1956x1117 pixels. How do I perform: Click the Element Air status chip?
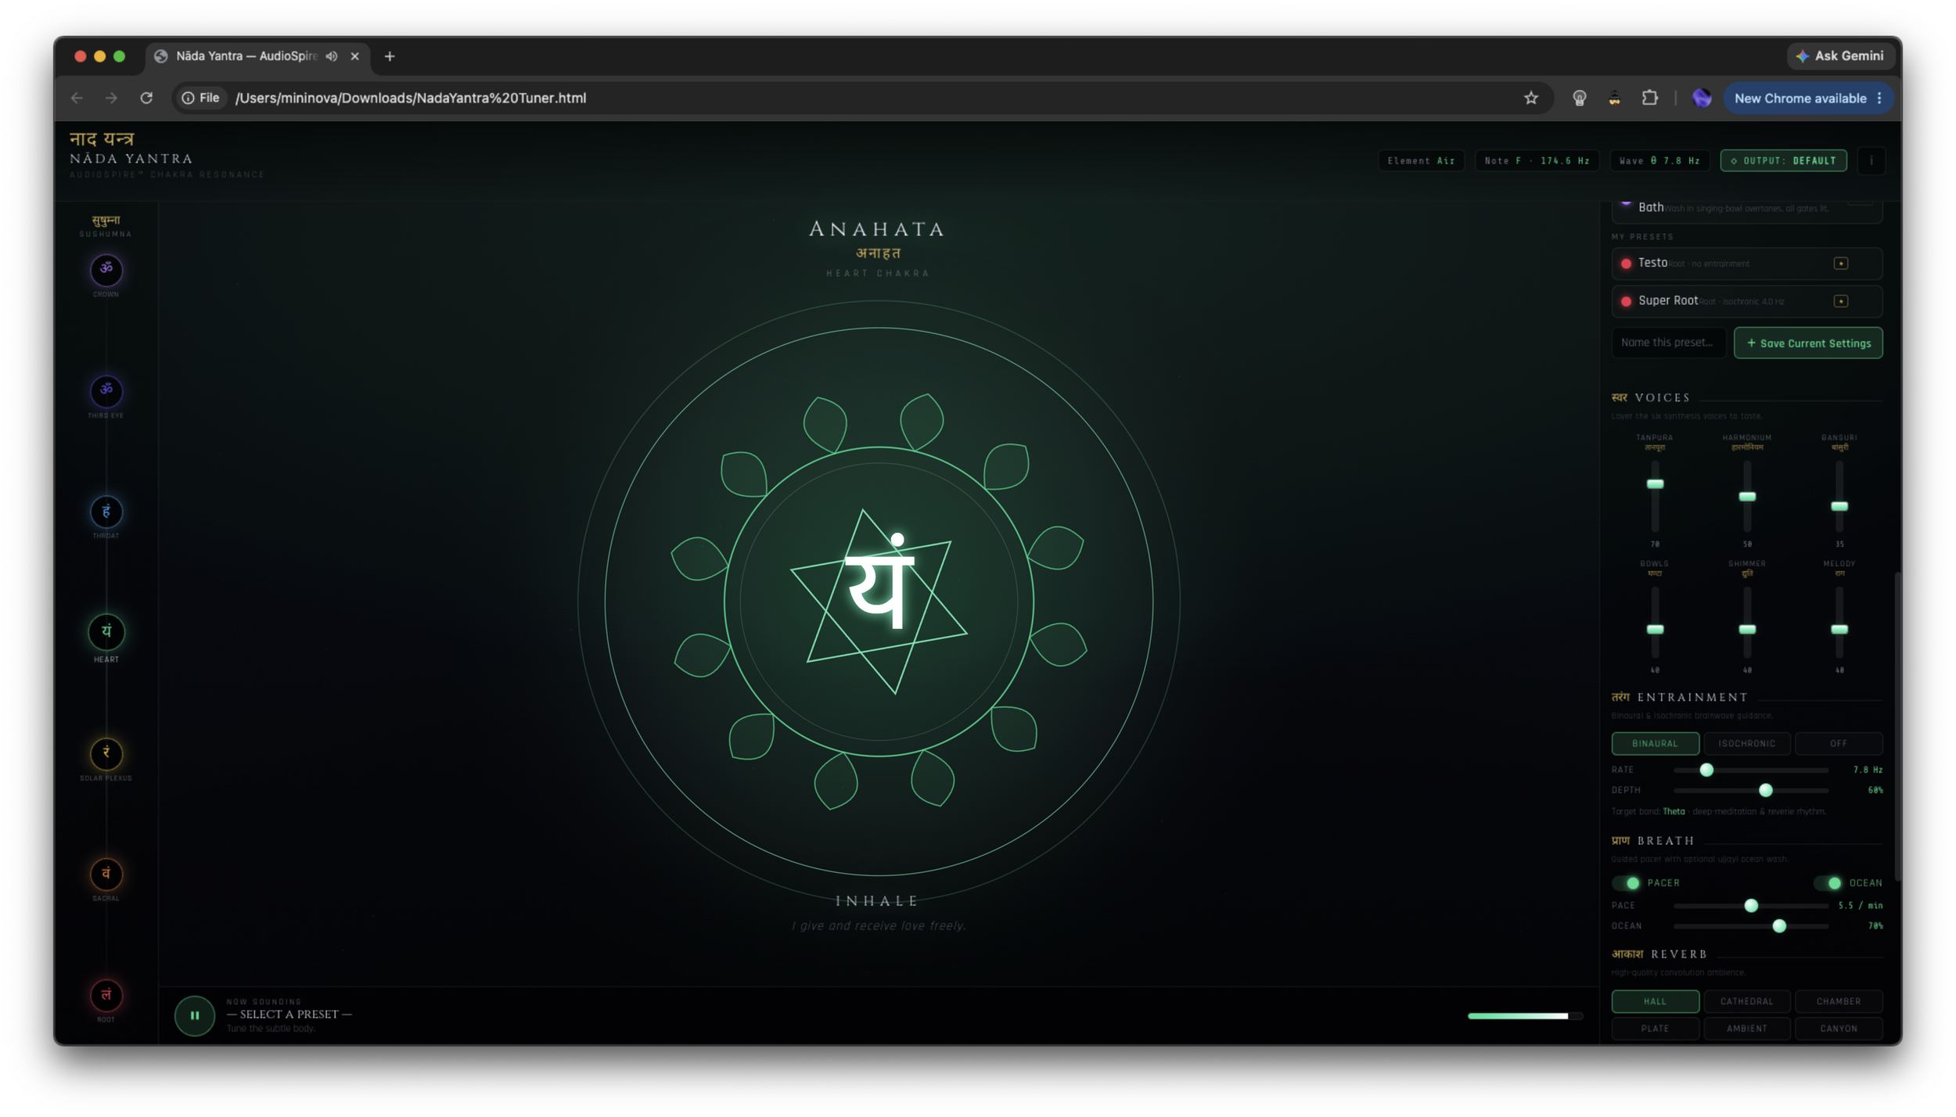[x=1421, y=160]
